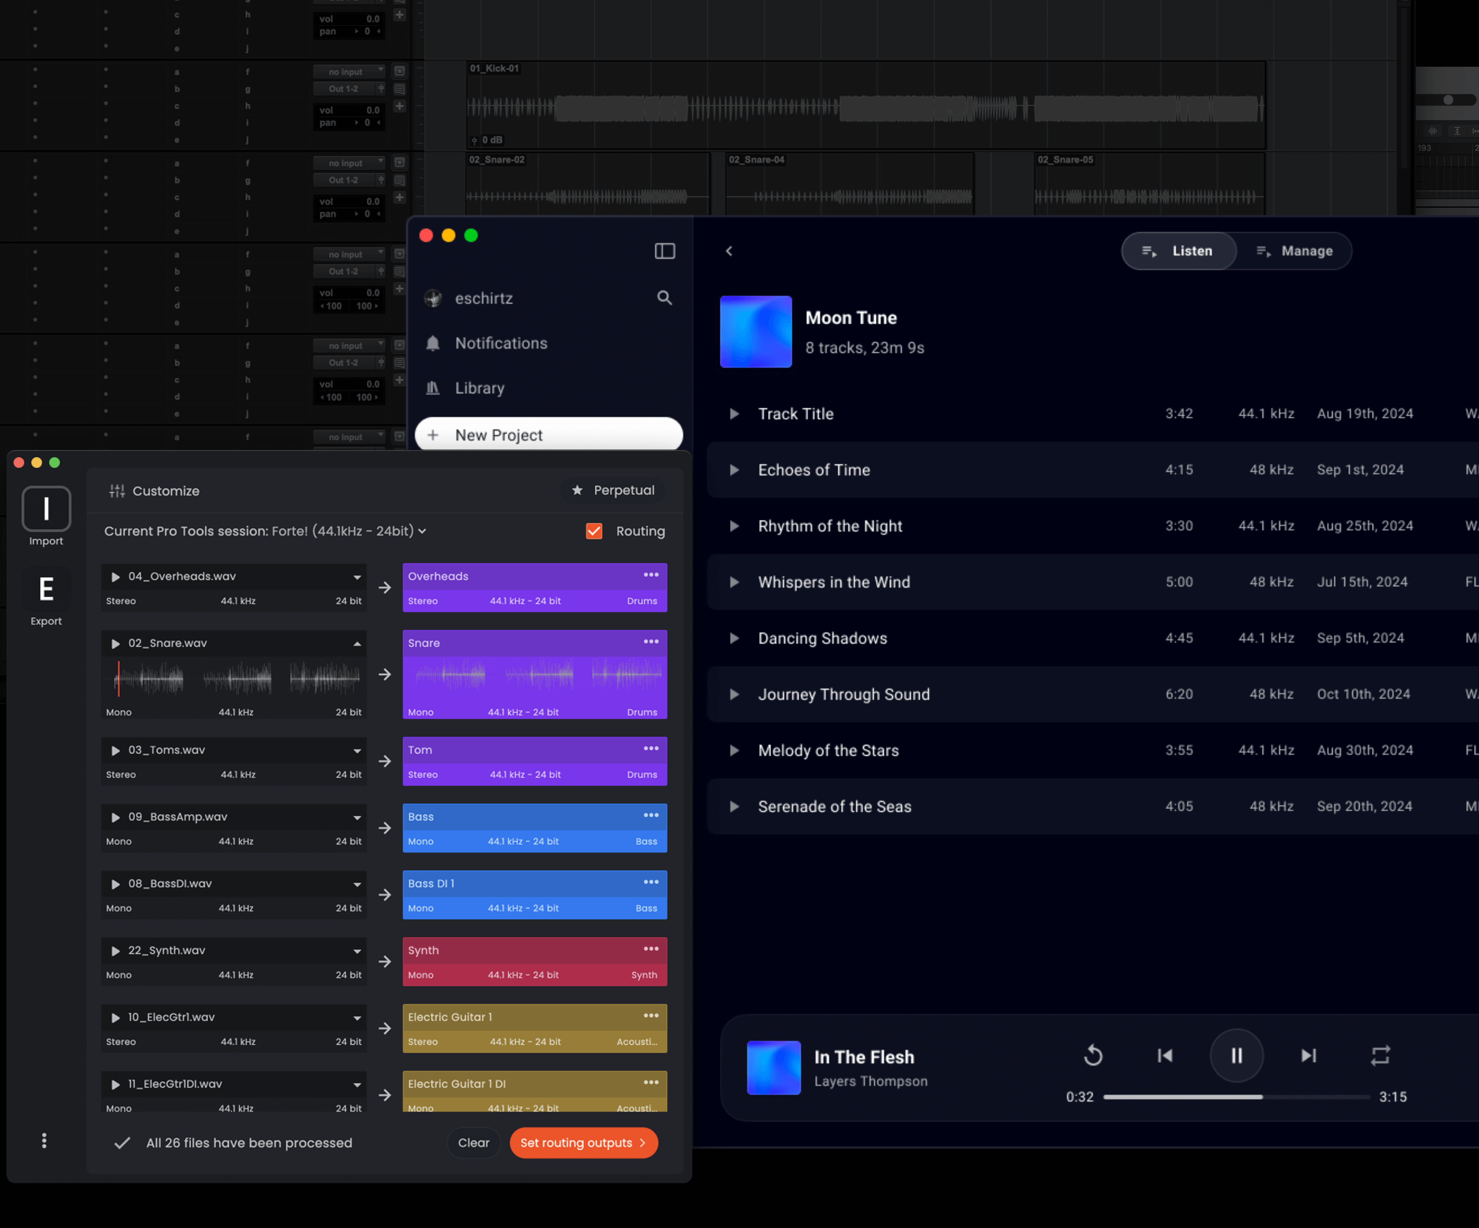Expand the 04_Overheads.wav dropdown arrow
The height and width of the screenshot is (1228, 1479).
pyautogui.click(x=357, y=577)
